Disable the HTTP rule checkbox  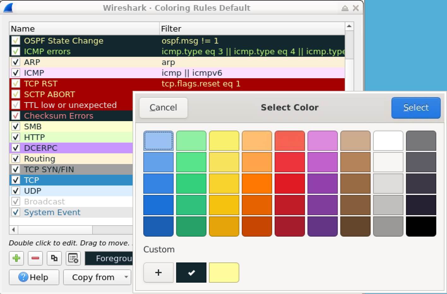point(16,137)
